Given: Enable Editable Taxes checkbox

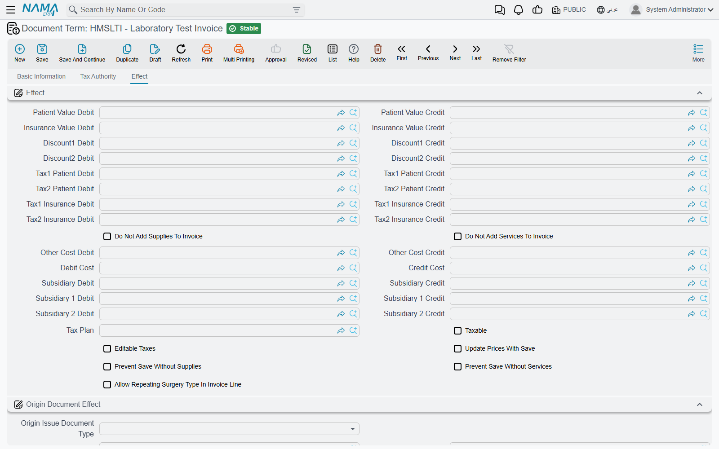Looking at the screenshot, I should point(107,348).
